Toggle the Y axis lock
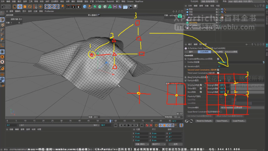Screen dimensions: 268x151 [52, 7]
